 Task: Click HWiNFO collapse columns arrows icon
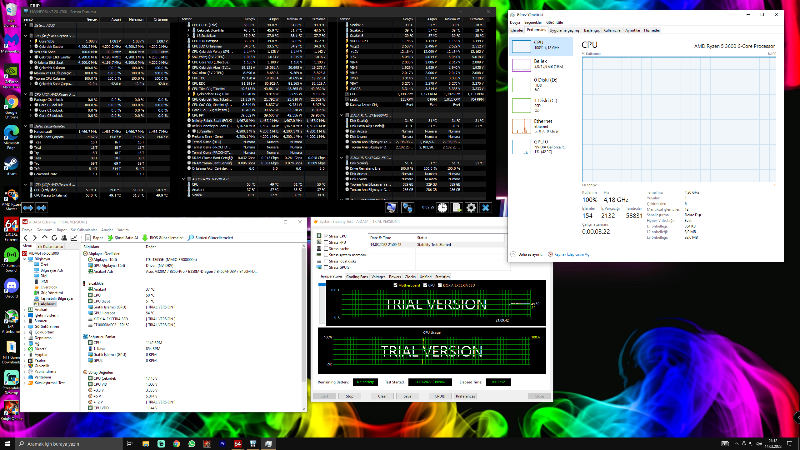point(41,208)
